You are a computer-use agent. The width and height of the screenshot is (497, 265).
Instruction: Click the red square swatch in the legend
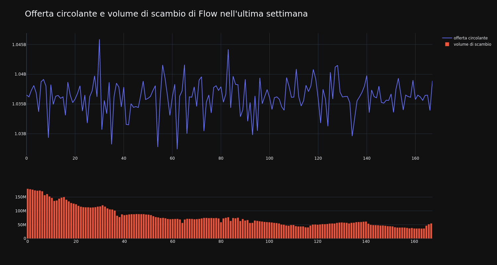tap(447, 44)
